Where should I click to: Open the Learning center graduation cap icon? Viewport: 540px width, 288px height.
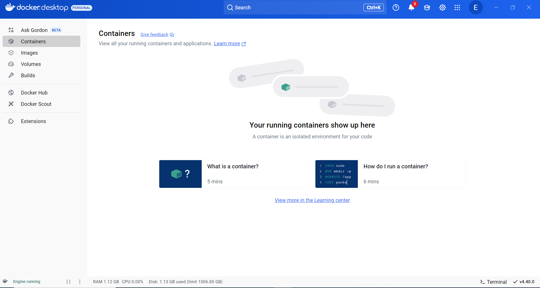[427, 8]
